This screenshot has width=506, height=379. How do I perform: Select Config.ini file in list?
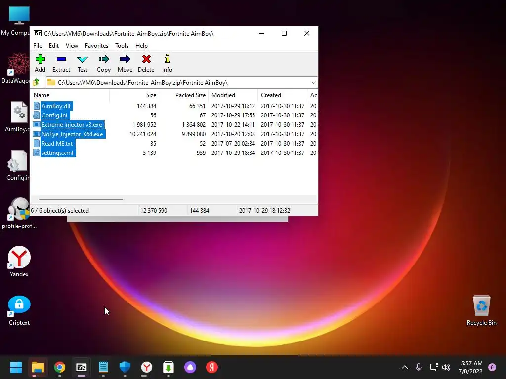pyautogui.click(x=54, y=115)
